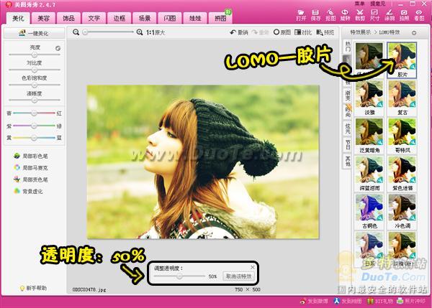The image size is (432, 308).
Task: Open the 尺寸 (size) toolbar icon
Action: 374,15
